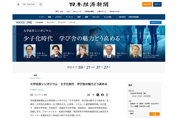The width and height of the screenshot is (178, 118).
Task: Click the orange 申込 button
Action: pos(155,114)
